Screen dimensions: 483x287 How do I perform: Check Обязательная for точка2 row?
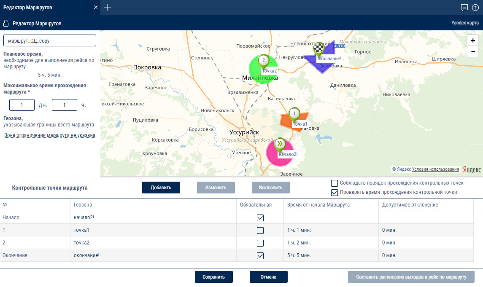click(x=260, y=243)
